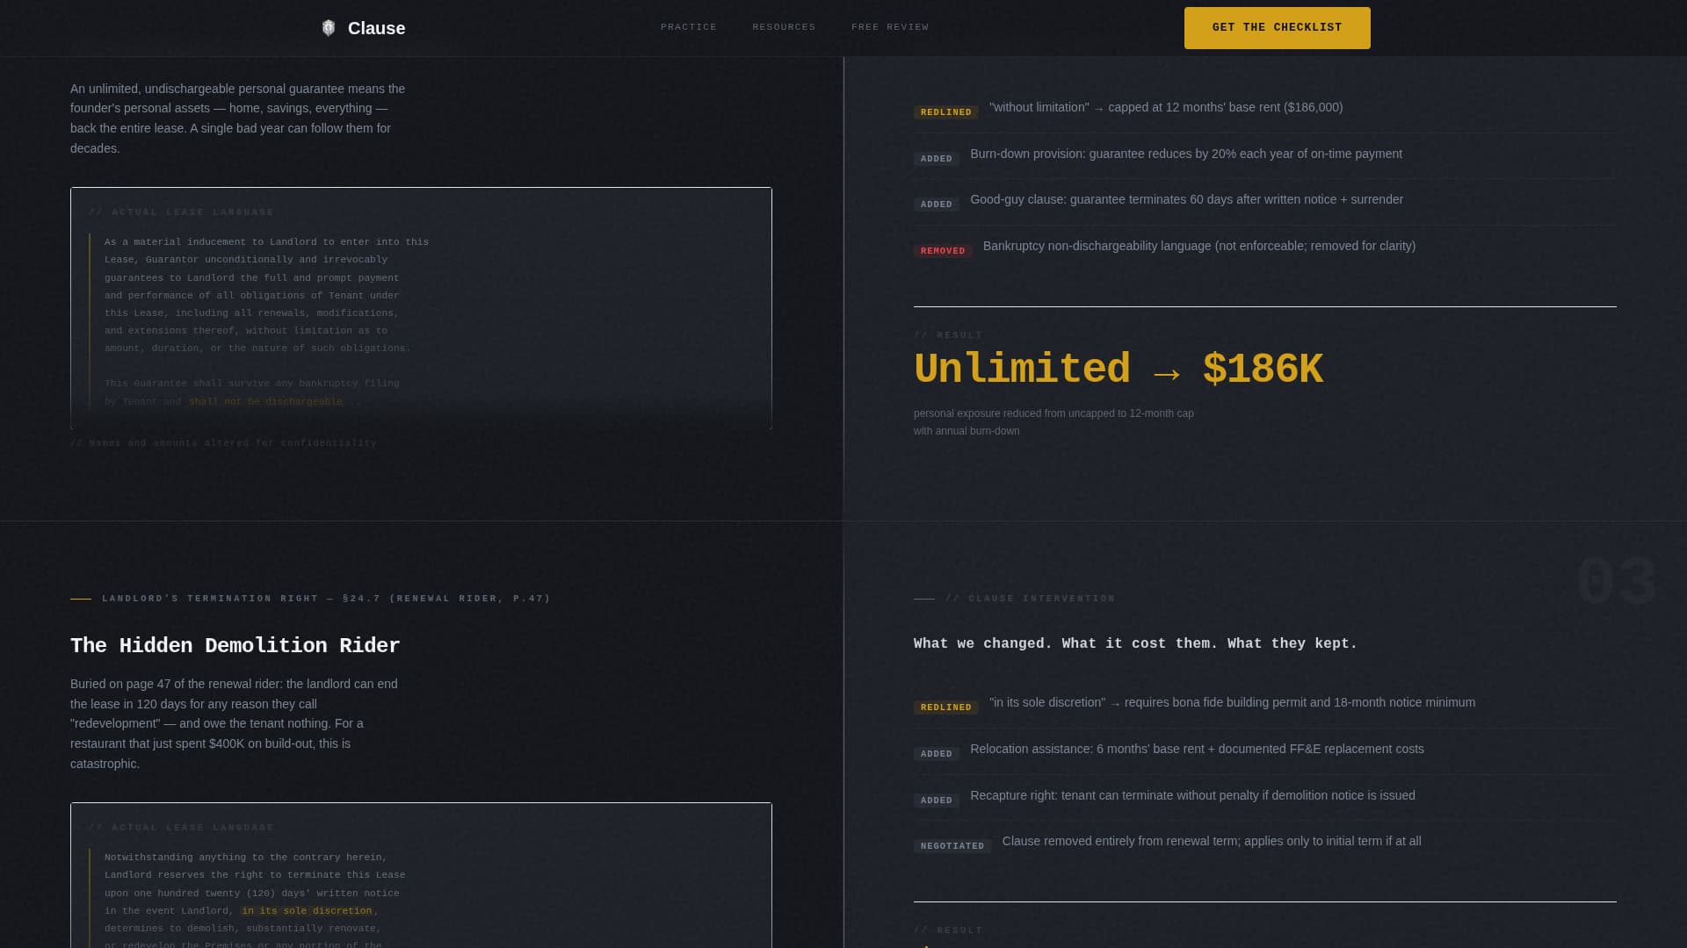Viewport: 1687px width, 948px height.
Task: Select the REDLINED badge next to 'without limitation'
Action: (x=945, y=111)
